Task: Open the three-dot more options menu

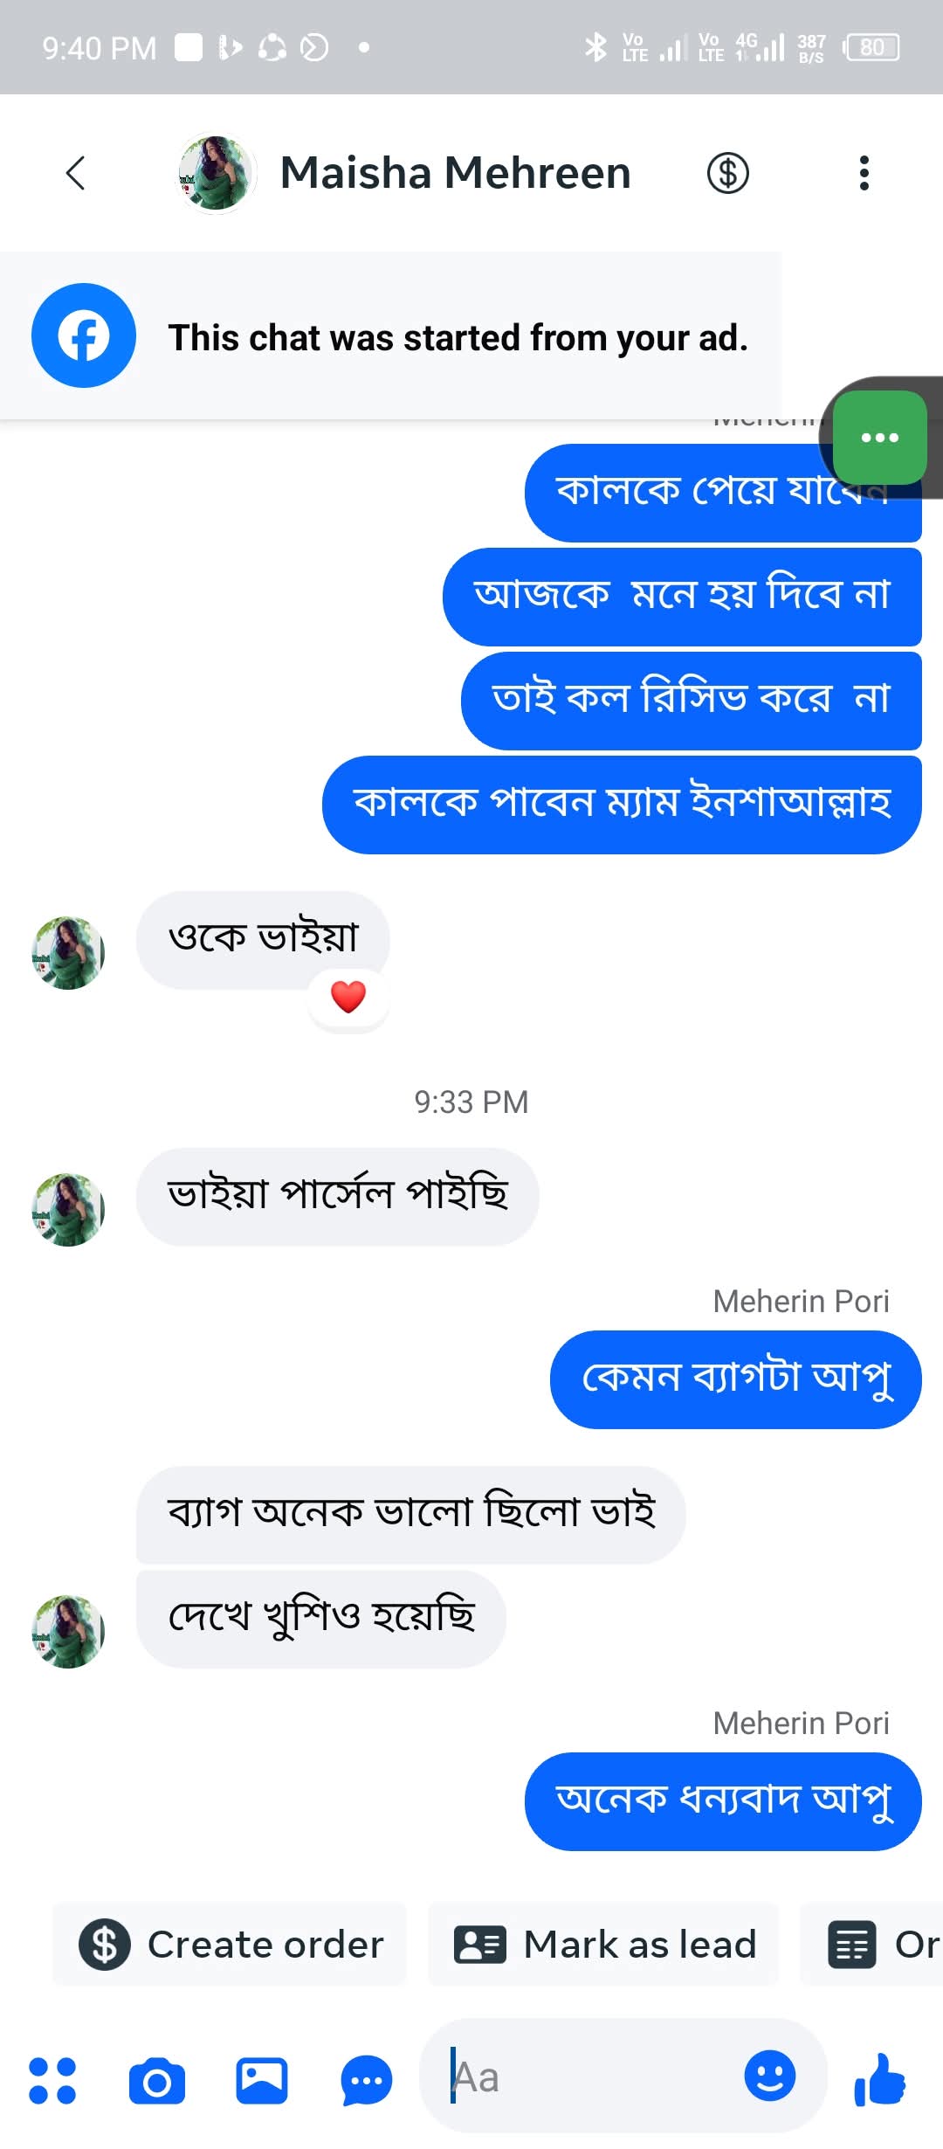Action: 864,173
